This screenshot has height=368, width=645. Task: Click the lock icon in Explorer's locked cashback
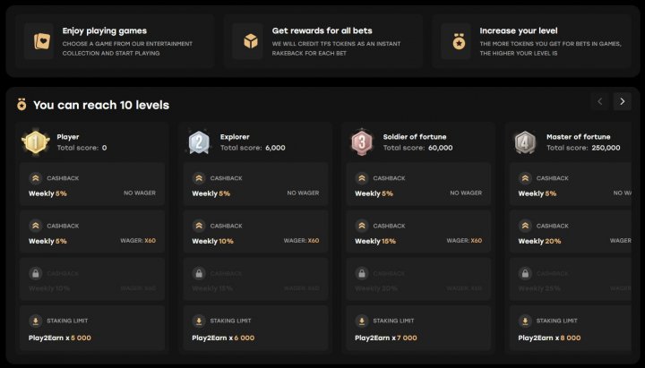click(x=199, y=273)
